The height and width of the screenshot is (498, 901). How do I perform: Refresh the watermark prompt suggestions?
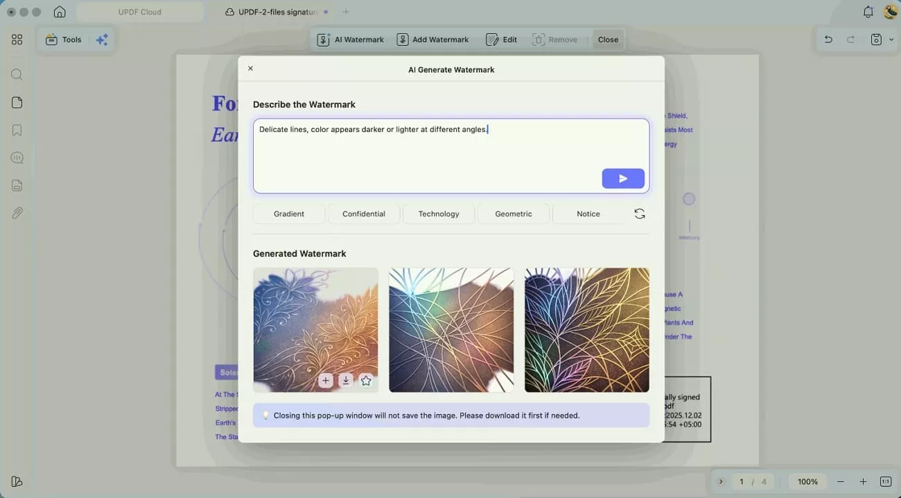pyautogui.click(x=639, y=214)
